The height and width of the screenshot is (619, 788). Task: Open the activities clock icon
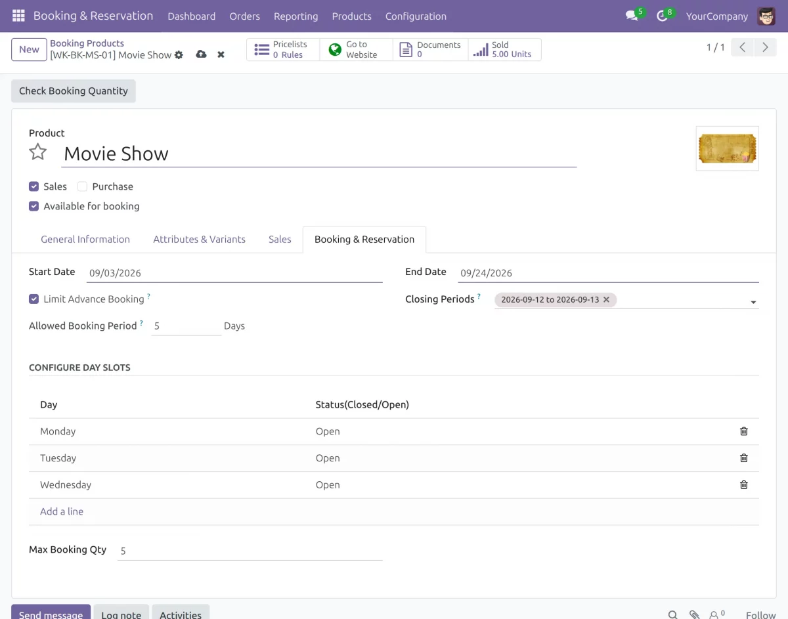coord(662,16)
